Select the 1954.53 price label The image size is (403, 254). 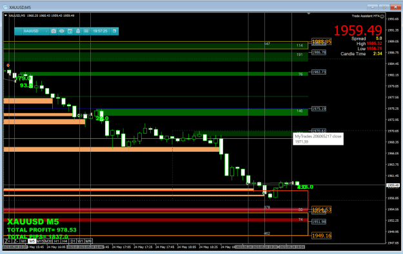tap(322, 210)
